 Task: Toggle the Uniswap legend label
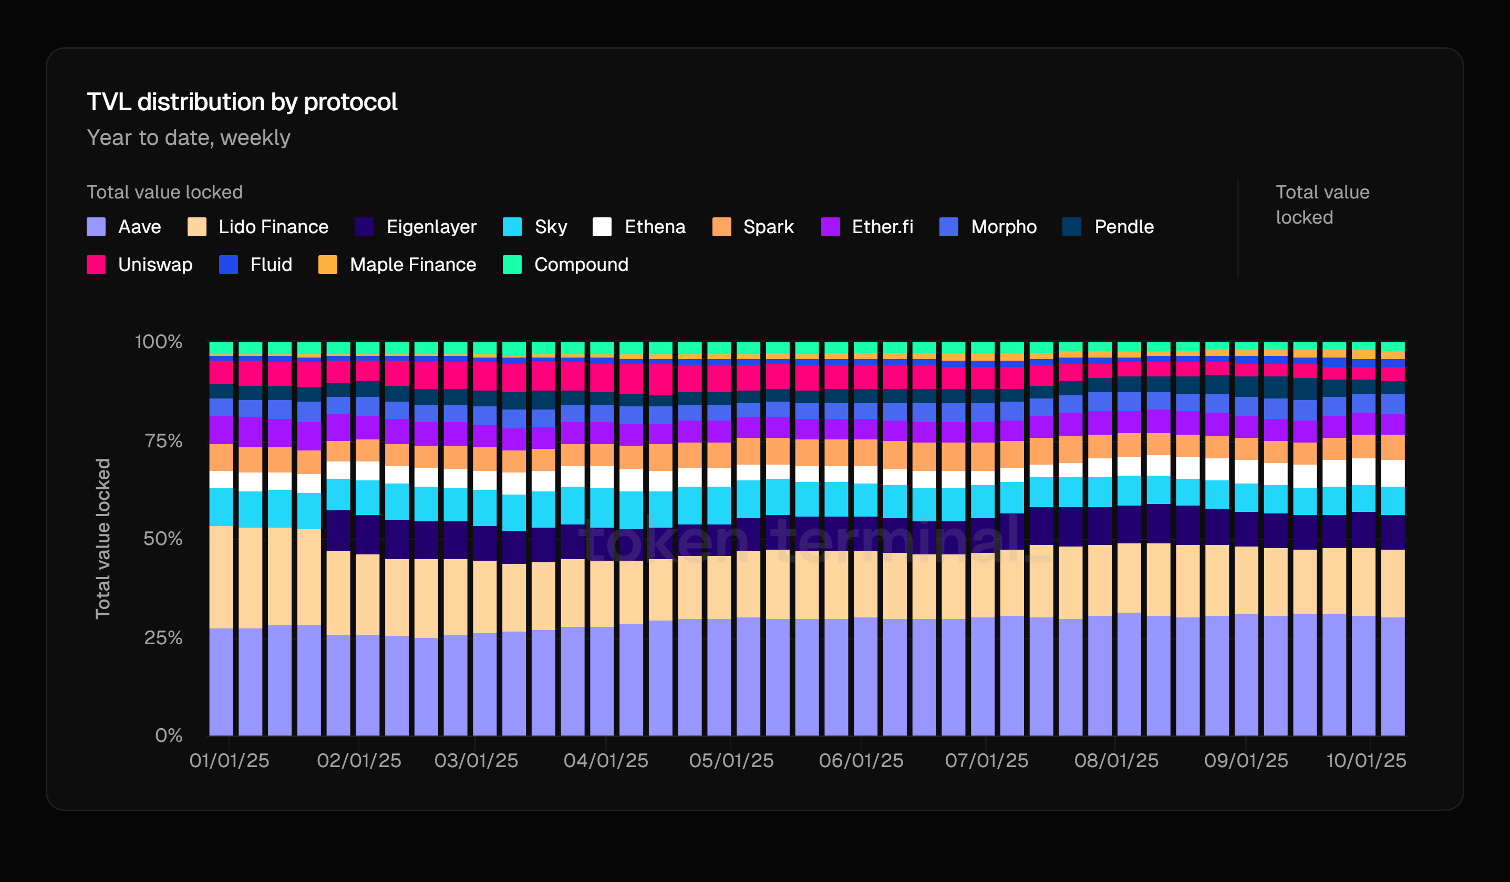[x=155, y=265]
